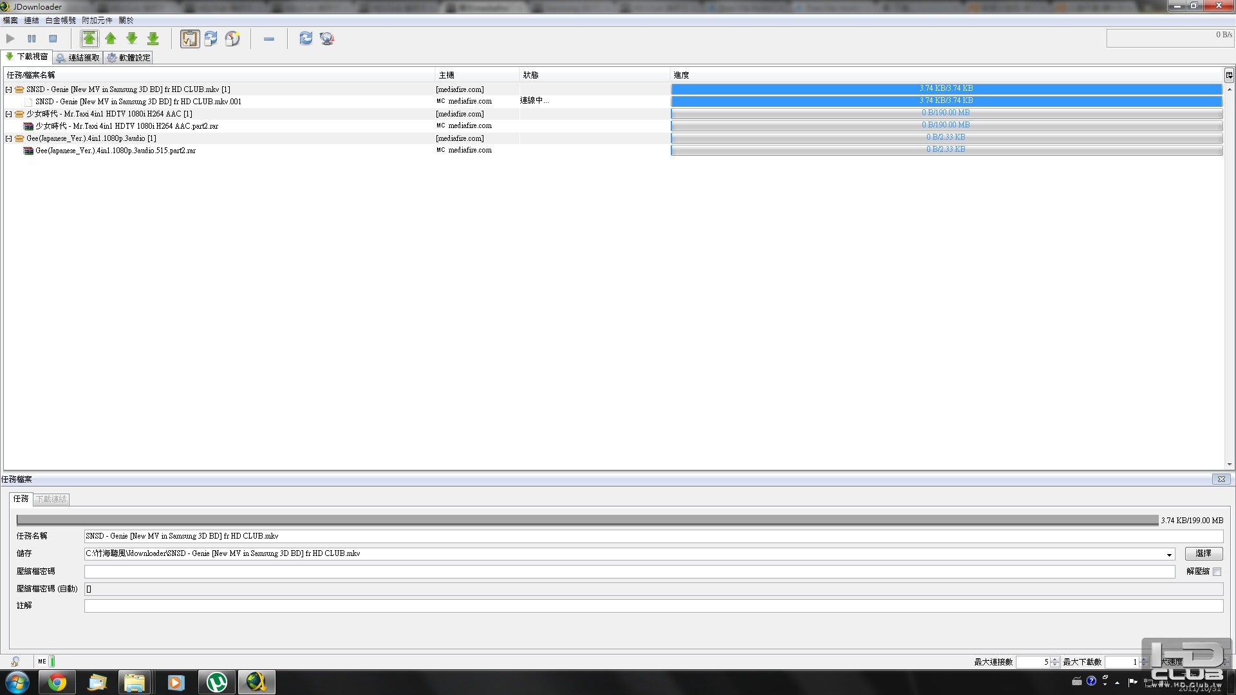This screenshot has width=1236, height=695.
Task: Stop all downloads with the stop icon
Action: (53, 39)
